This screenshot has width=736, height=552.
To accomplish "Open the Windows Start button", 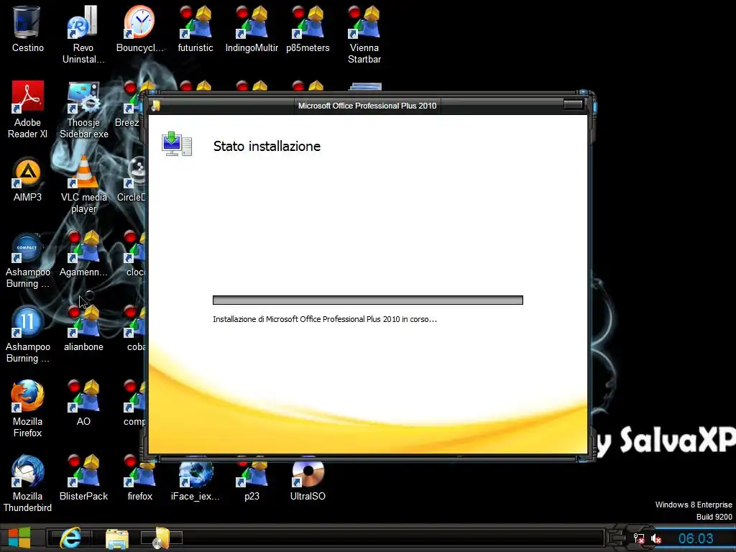I will point(19,538).
